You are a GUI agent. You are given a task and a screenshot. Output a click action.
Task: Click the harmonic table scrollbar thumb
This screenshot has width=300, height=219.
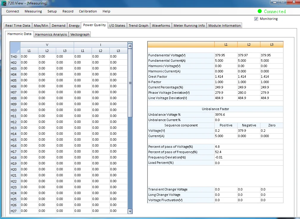point(130,82)
